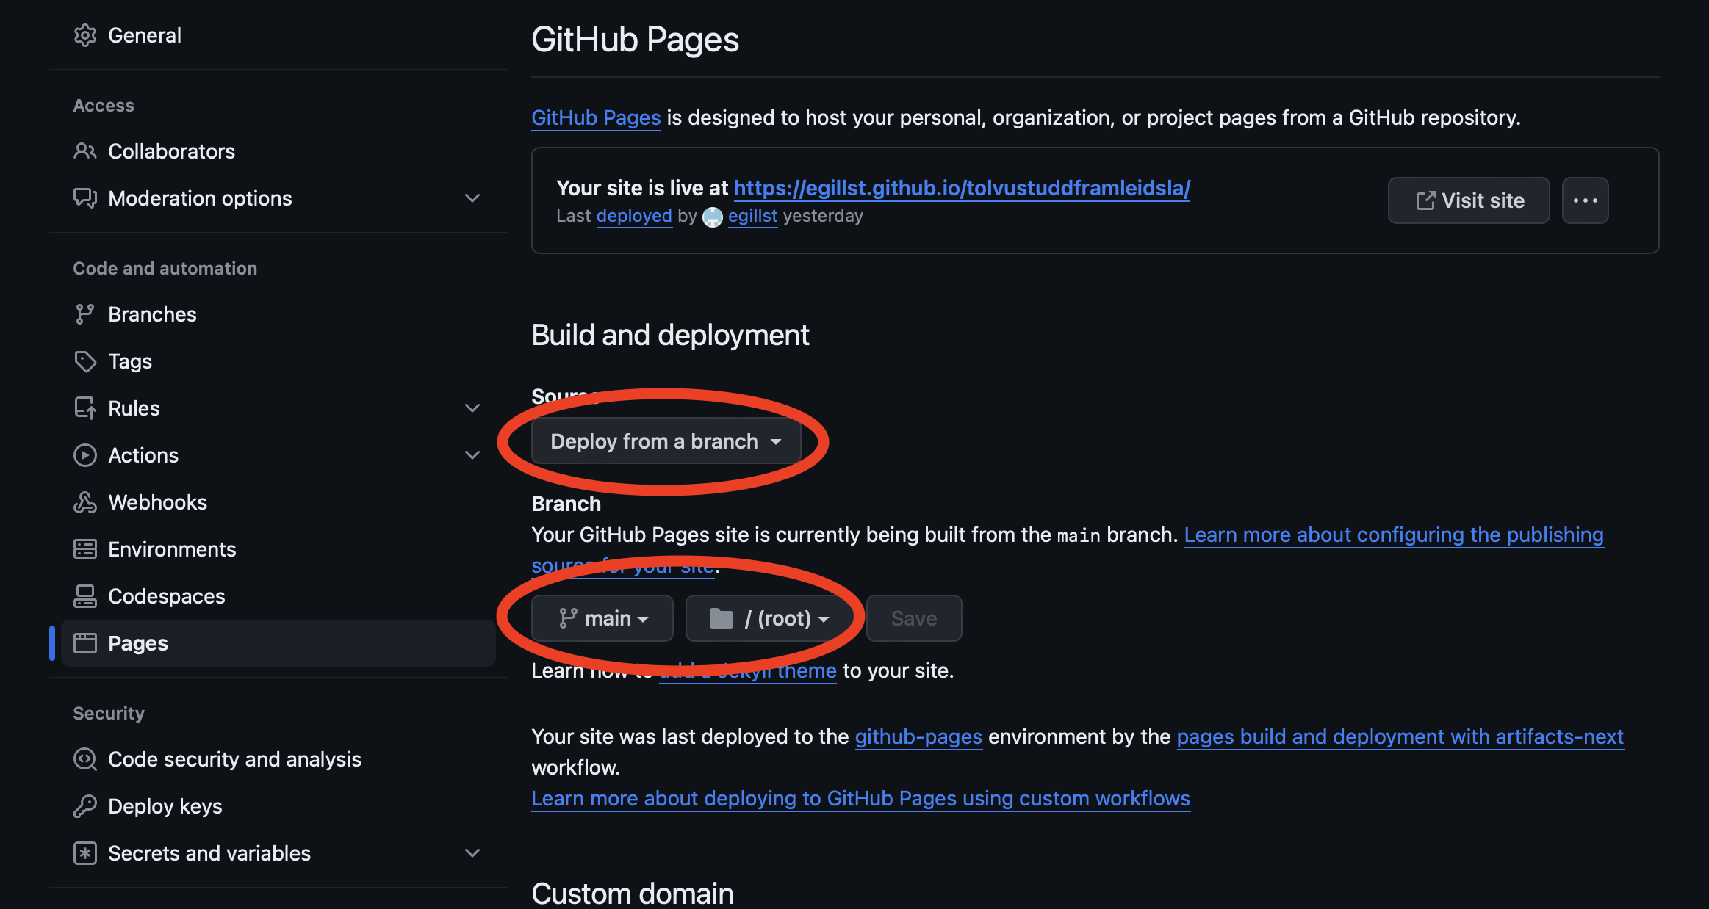Image resolution: width=1709 pixels, height=909 pixels.
Task: Select Pages in the settings sidebar
Action: pyautogui.click(x=278, y=643)
